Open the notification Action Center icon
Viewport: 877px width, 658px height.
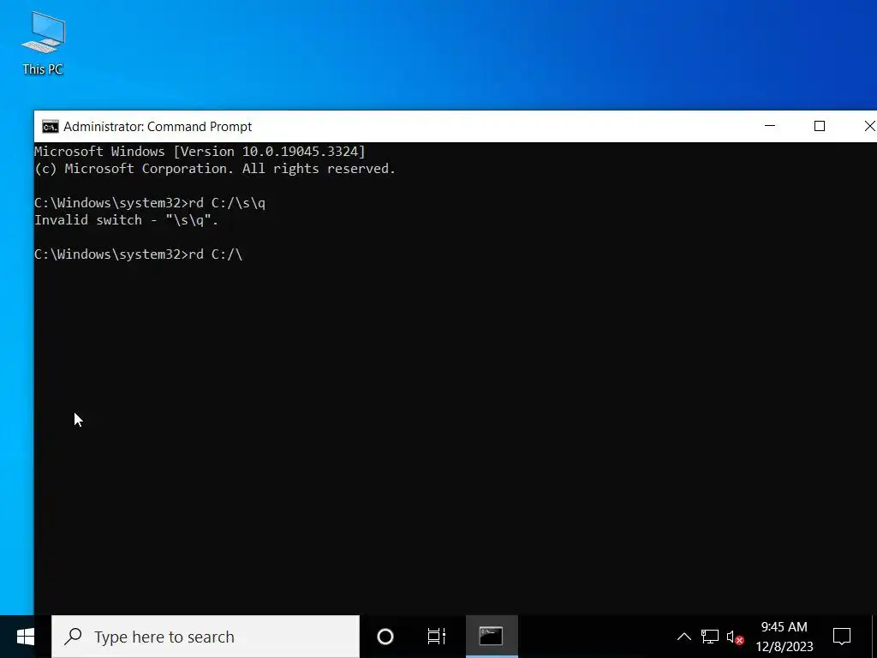[x=842, y=637]
